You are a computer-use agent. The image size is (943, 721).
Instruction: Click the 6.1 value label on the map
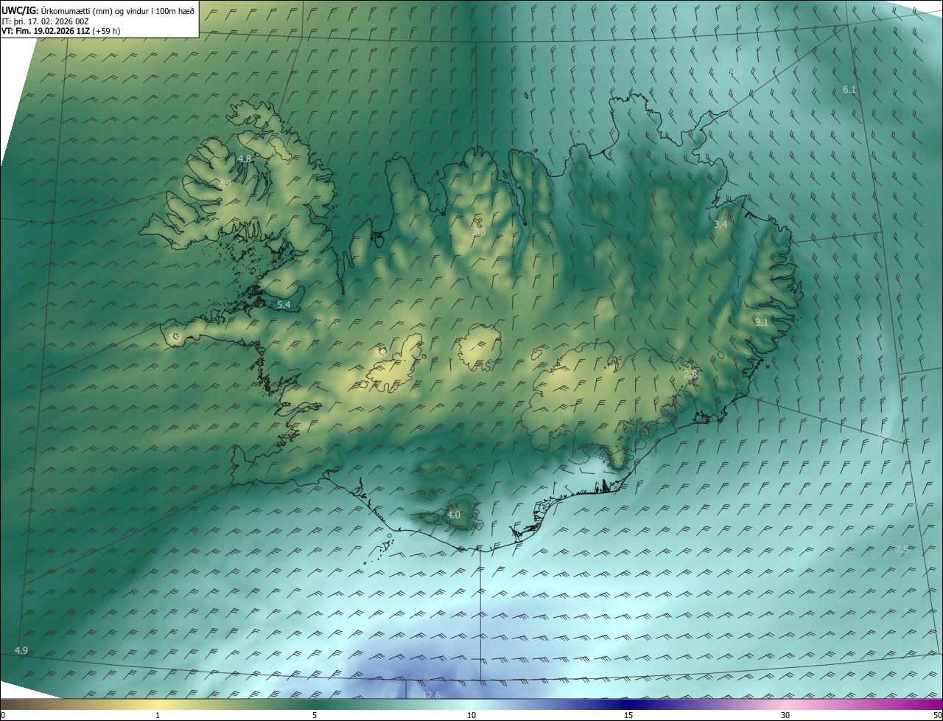(x=849, y=89)
